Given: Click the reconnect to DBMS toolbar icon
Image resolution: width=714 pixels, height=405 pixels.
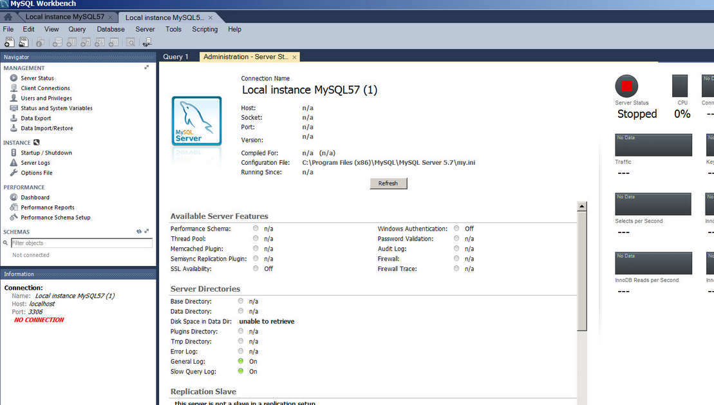Looking at the screenshot, I should (x=147, y=42).
